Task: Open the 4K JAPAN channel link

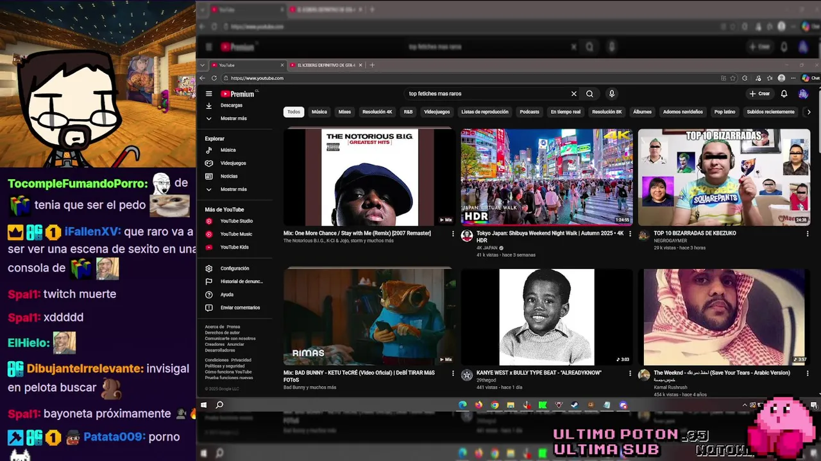Action: click(487, 248)
